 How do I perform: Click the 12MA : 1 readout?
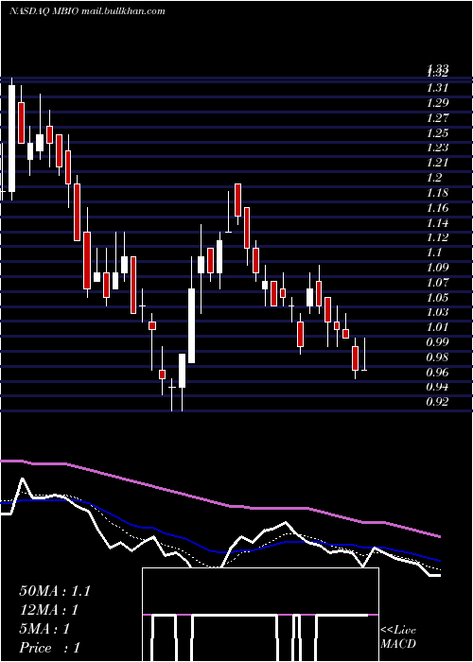[49, 610]
